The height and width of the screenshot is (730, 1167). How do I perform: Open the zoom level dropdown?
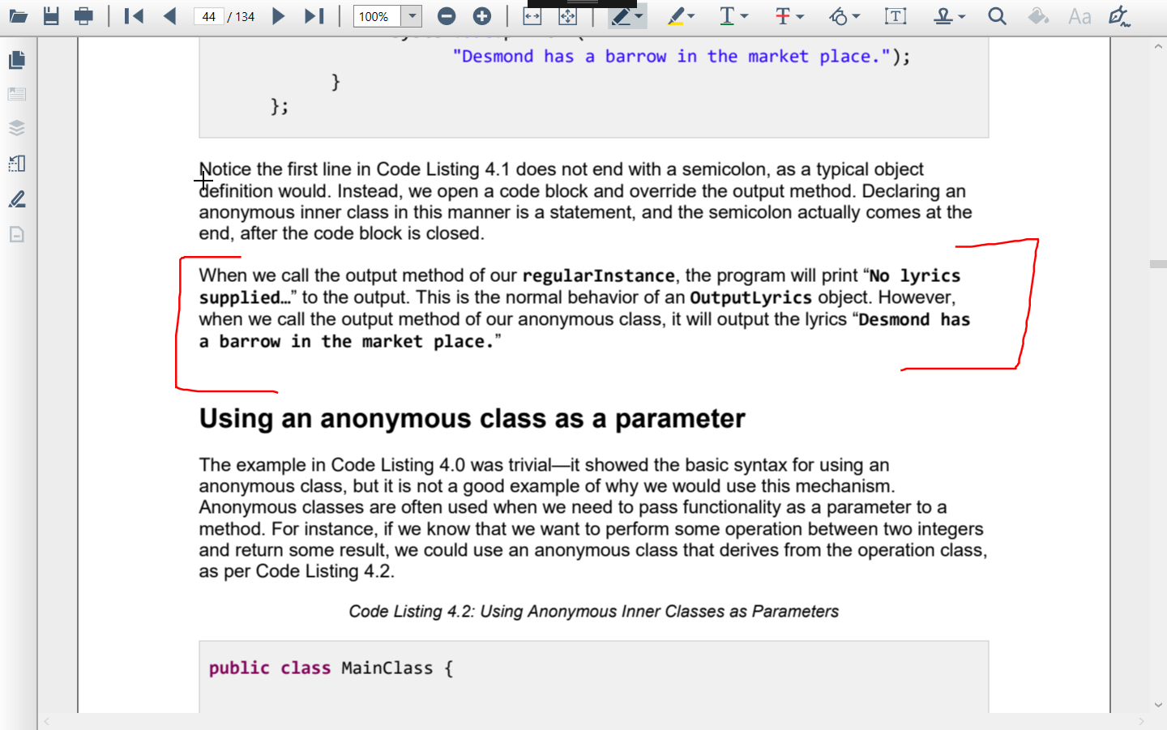pos(413,16)
